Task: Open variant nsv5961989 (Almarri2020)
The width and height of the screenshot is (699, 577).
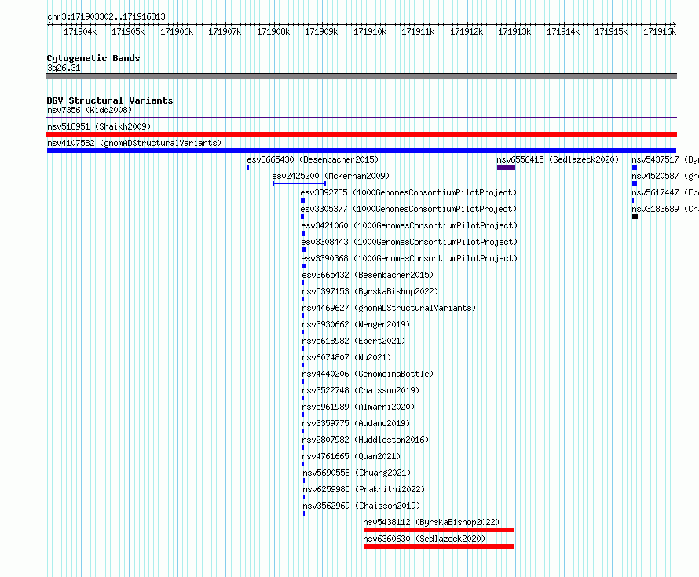Action: [x=358, y=407]
